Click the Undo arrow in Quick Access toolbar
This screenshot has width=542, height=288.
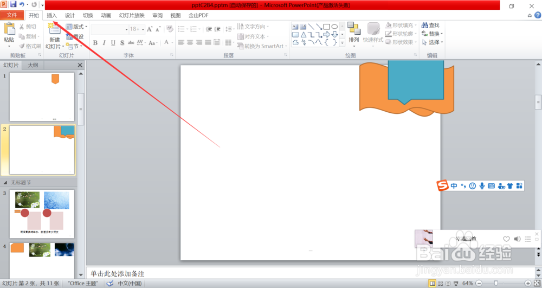pos(22,4)
